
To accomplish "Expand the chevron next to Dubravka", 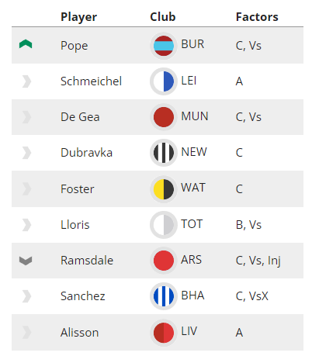I will [x=26, y=153].
